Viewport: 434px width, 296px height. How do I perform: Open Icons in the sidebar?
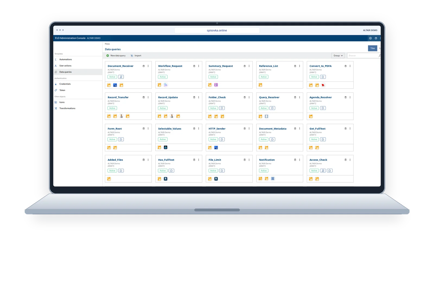pos(62,102)
